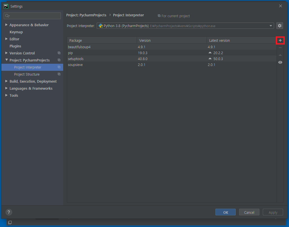This screenshot has width=289, height=227.
Task: Select Project Interpreter tree item
Action: click(x=32, y=67)
